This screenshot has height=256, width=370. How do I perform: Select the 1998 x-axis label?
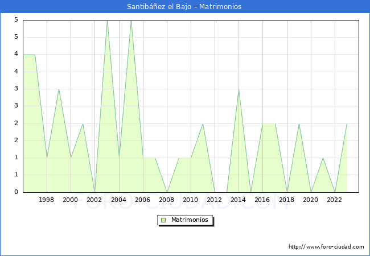pos(47,200)
